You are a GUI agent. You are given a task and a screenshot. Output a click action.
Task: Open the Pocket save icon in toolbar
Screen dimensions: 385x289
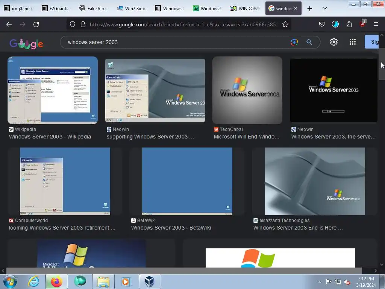pyautogui.click(x=322, y=24)
